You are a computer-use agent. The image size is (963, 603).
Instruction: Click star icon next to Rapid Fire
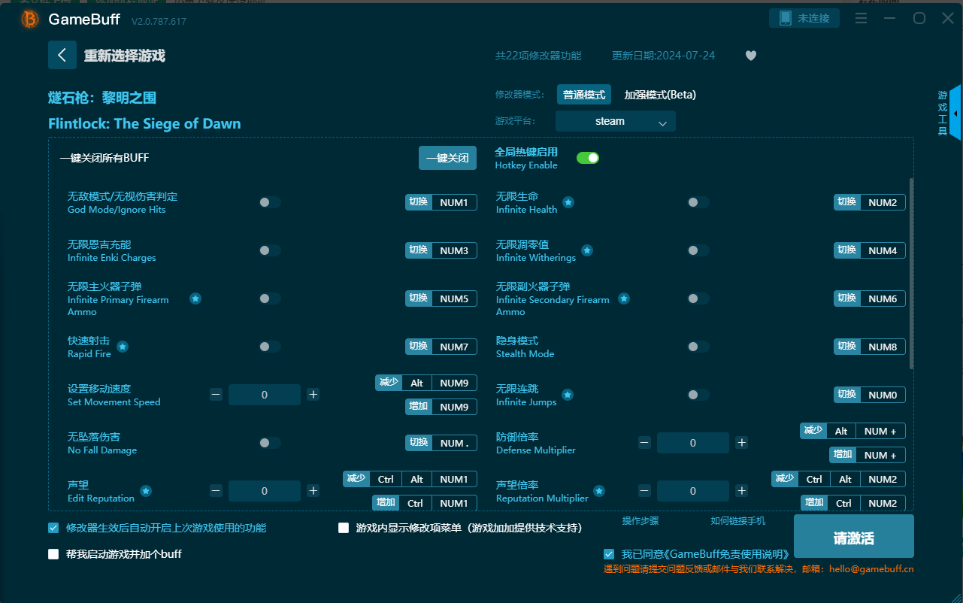[x=123, y=347]
